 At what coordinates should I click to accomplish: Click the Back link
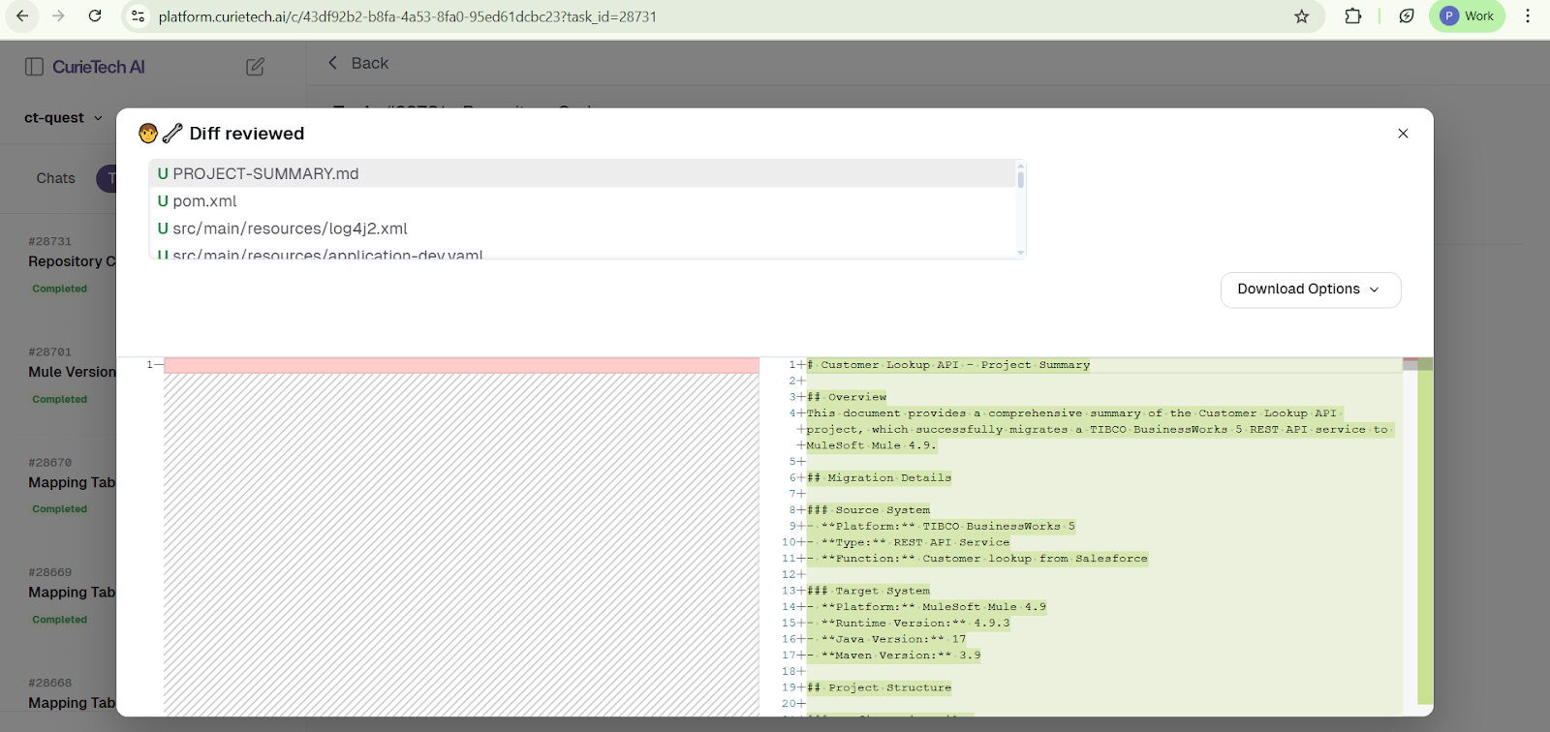(x=357, y=63)
